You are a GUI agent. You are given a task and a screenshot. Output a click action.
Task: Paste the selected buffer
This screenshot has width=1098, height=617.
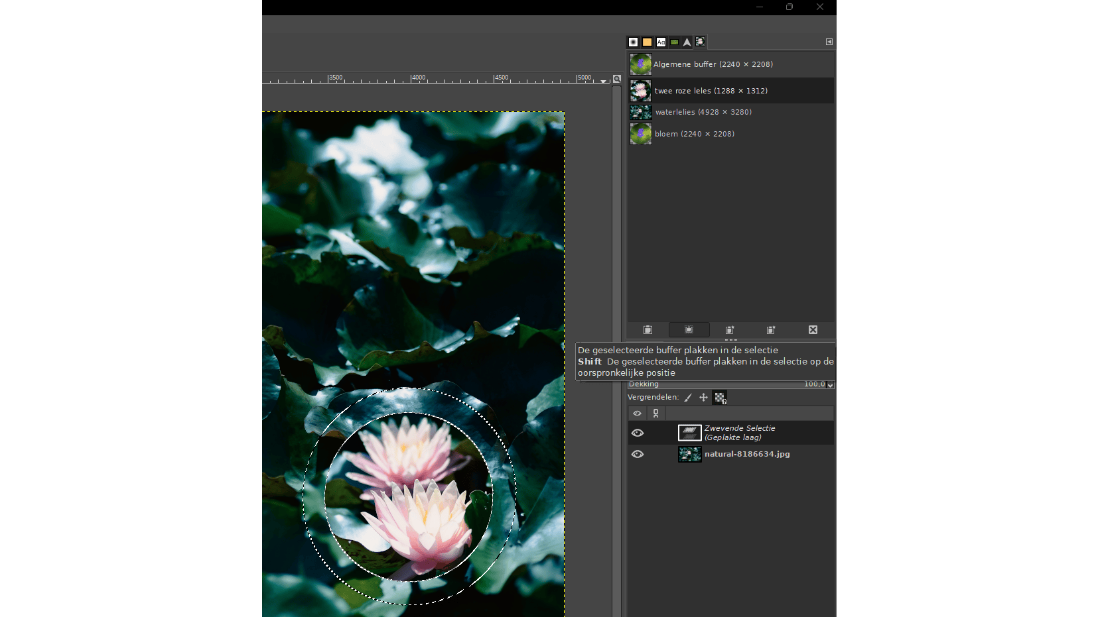648,329
